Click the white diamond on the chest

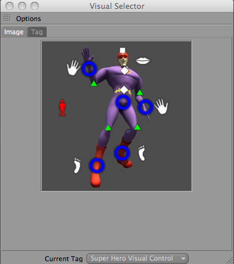(x=125, y=70)
